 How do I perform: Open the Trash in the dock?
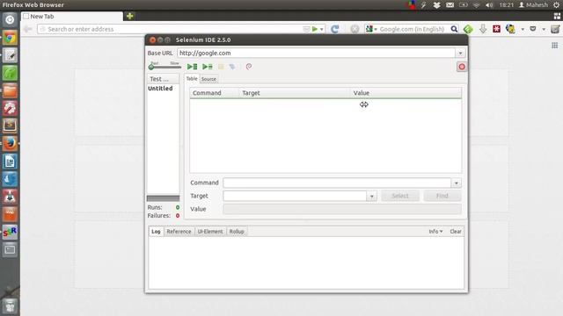[10, 306]
